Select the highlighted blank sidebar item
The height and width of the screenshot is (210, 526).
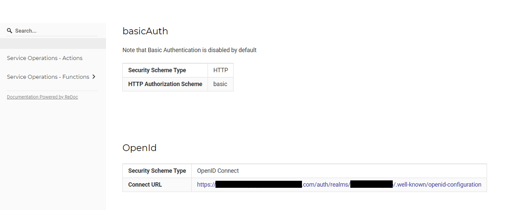(53, 44)
